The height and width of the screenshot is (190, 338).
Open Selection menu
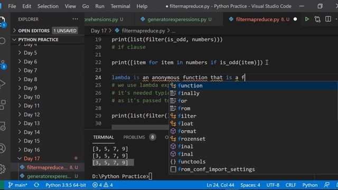pos(48,6)
